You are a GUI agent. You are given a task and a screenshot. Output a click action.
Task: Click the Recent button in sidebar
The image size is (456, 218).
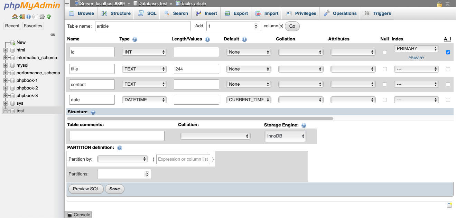click(12, 26)
